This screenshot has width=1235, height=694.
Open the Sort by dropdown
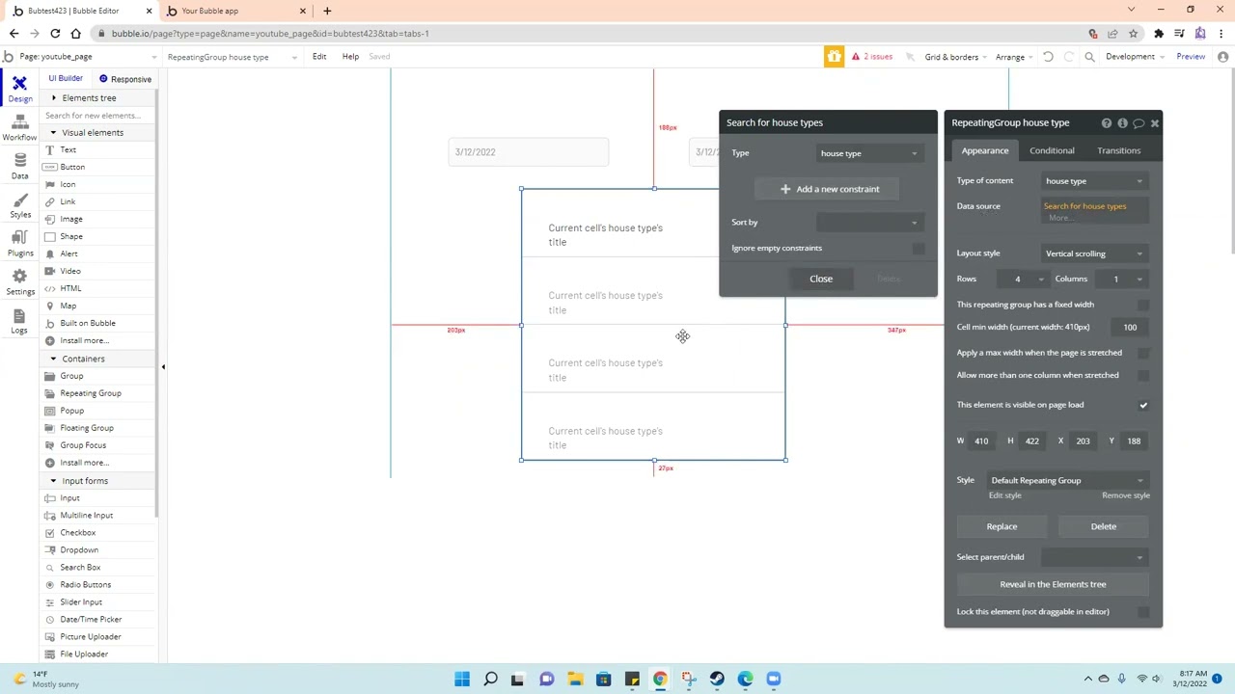(x=868, y=223)
